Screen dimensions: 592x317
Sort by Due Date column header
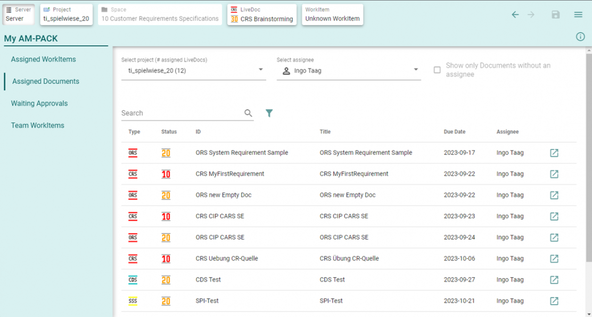(x=454, y=132)
